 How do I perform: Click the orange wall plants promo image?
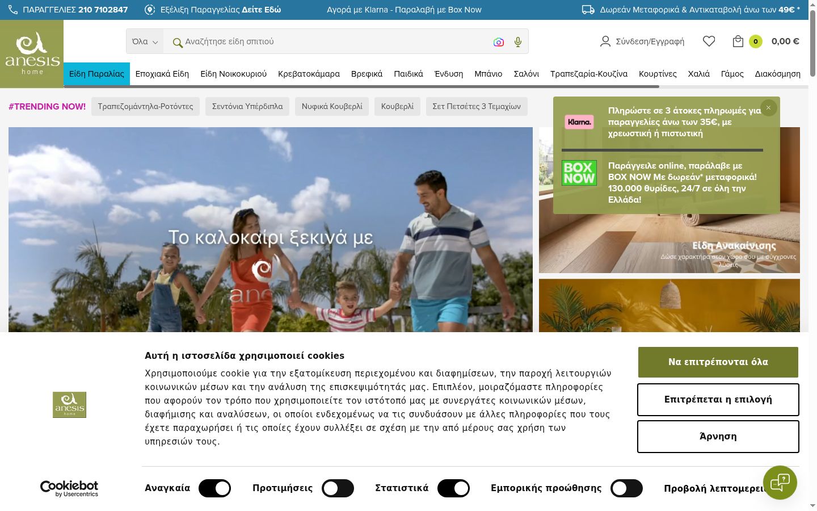pos(669,305)
